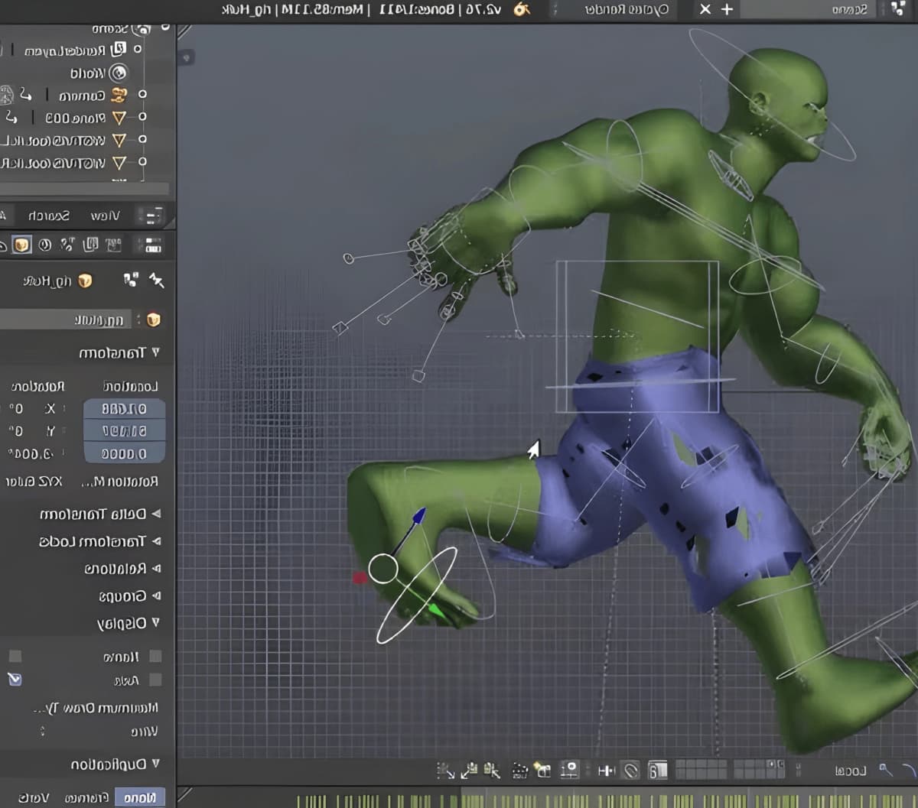The image size is (918, 808).
Task: Click the Blender logo icon in the top bar
Action: (522, 9)
